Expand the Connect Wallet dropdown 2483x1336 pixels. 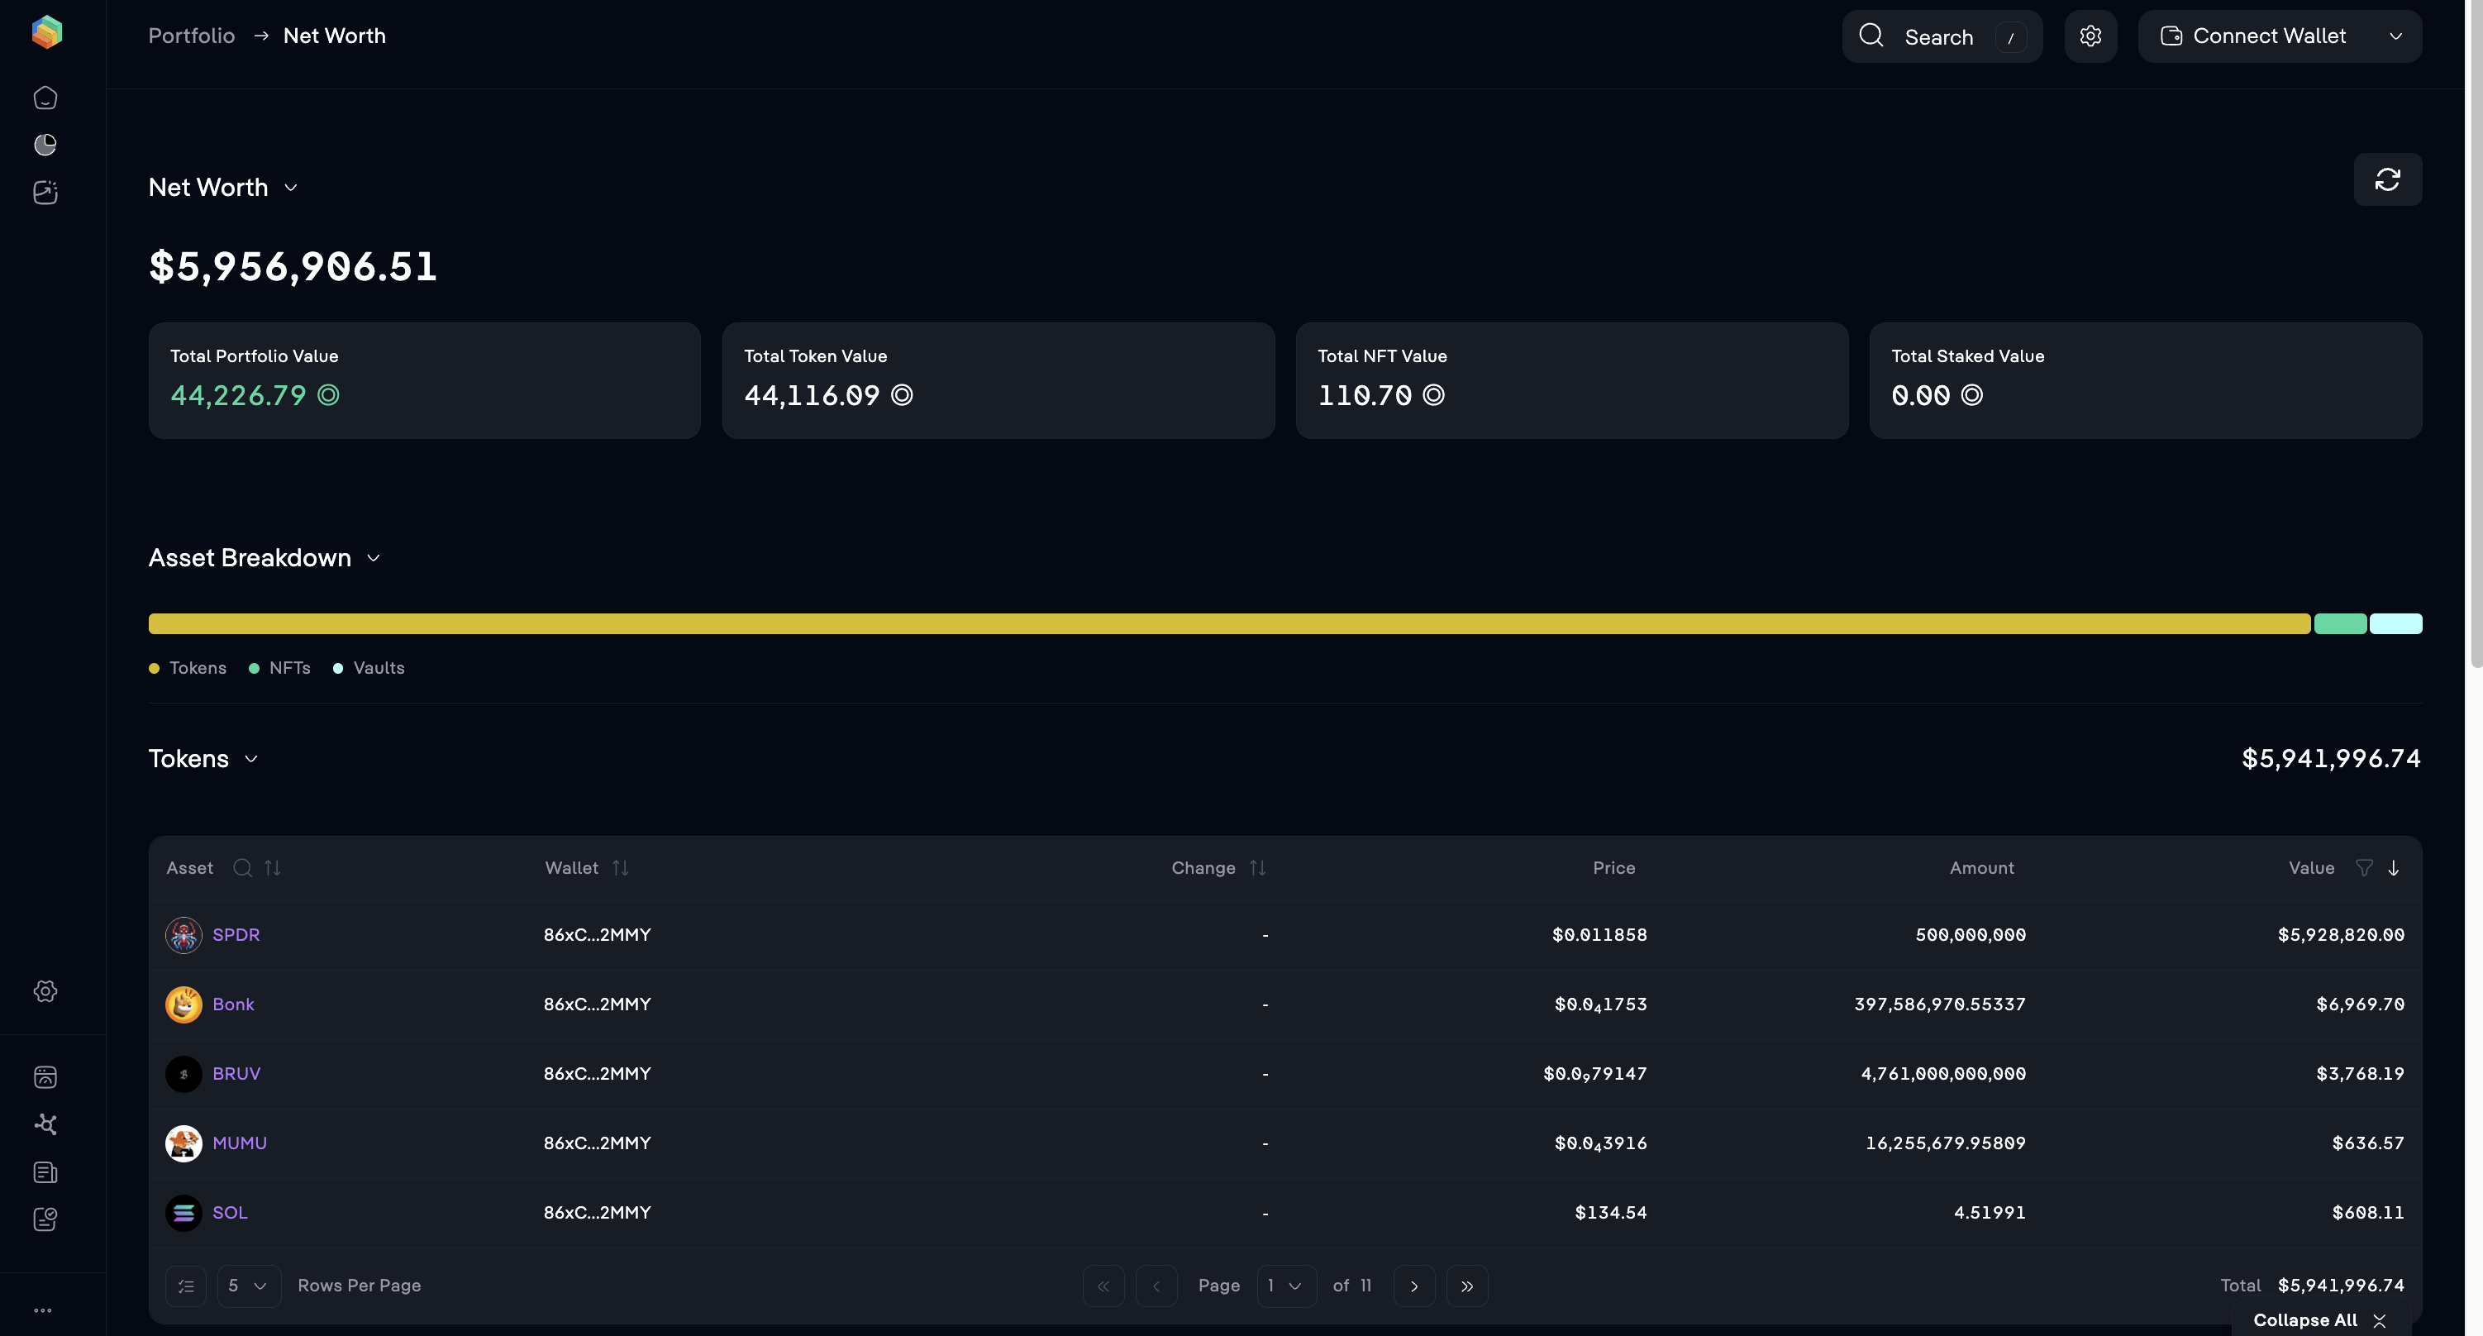point(2395,36)
